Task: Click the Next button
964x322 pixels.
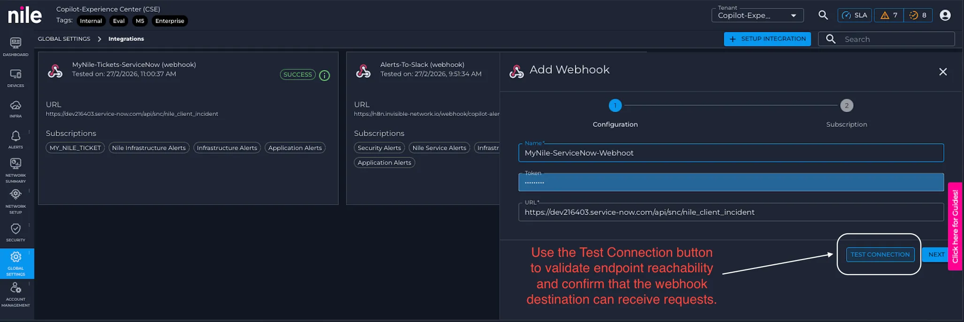Action: coord(936,254)
